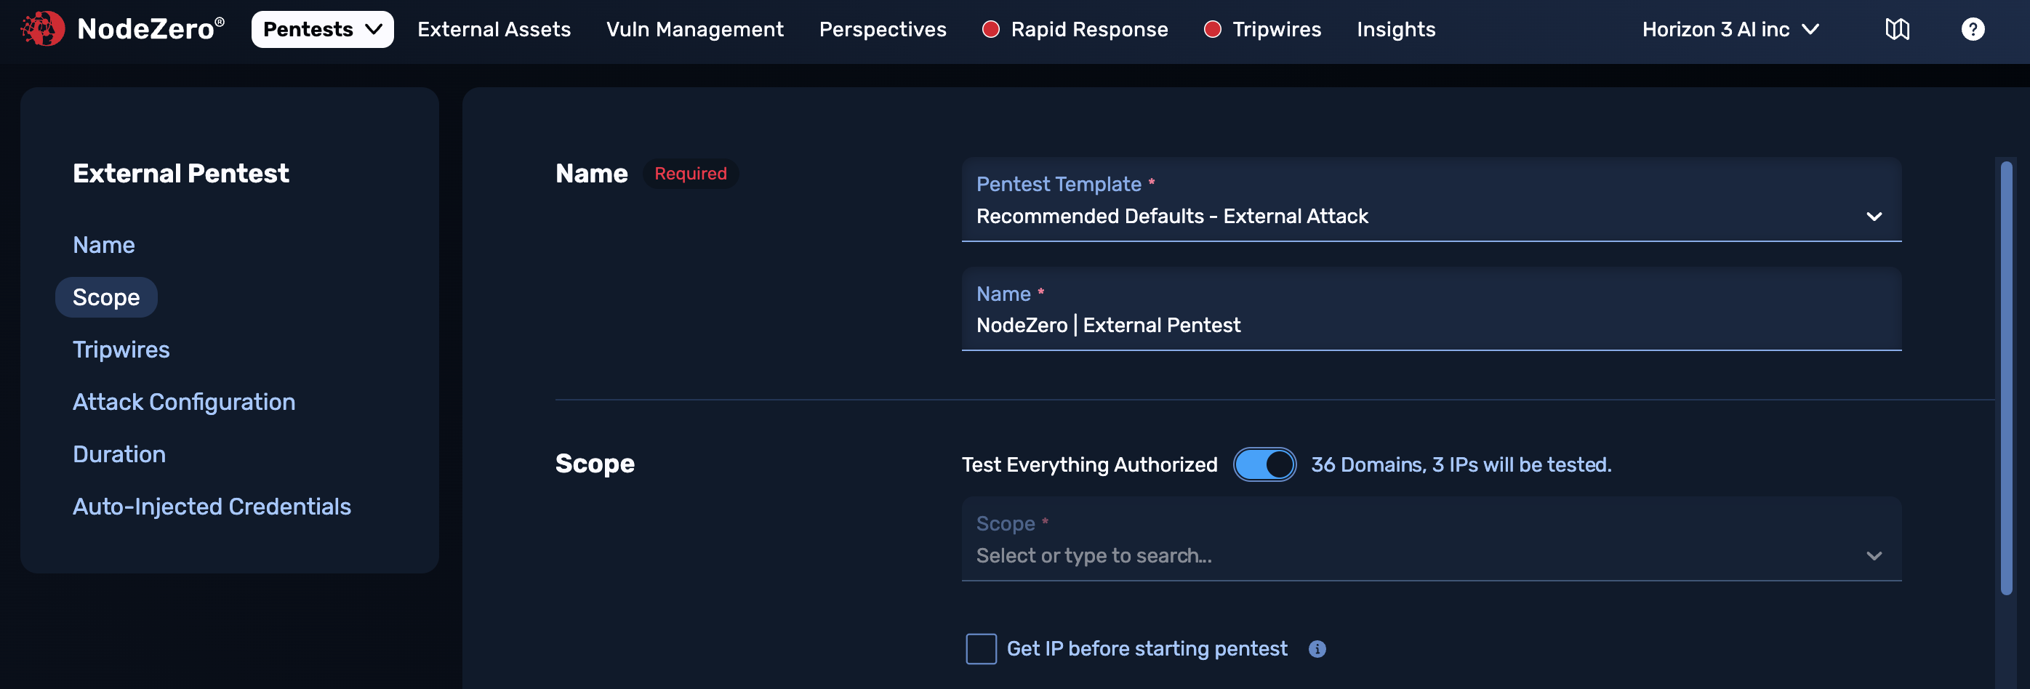The width and height of the screenshot is (2030, 689).
Task: Toggle Test Everything Authorized switch
Action: click(1264, 464)
